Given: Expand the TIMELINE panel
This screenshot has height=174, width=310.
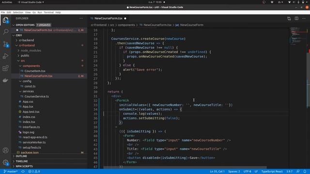Looking at the screenshot, I should tap(21, 161).
